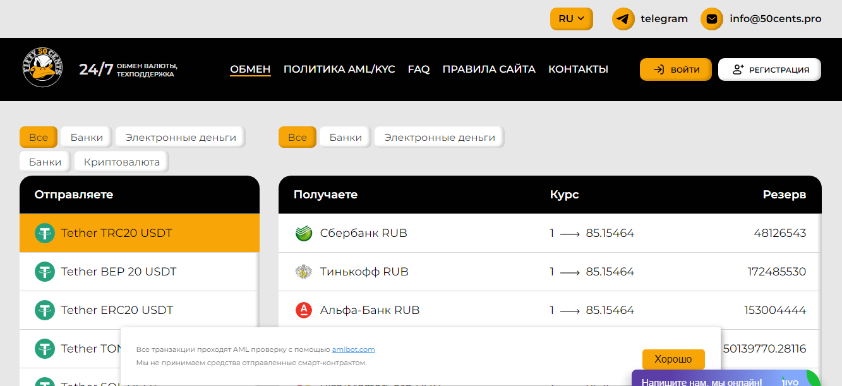Click Сбербанк reserve 48126543
Image resolution: width=842 pixels, height=386 pixels.
779,233
